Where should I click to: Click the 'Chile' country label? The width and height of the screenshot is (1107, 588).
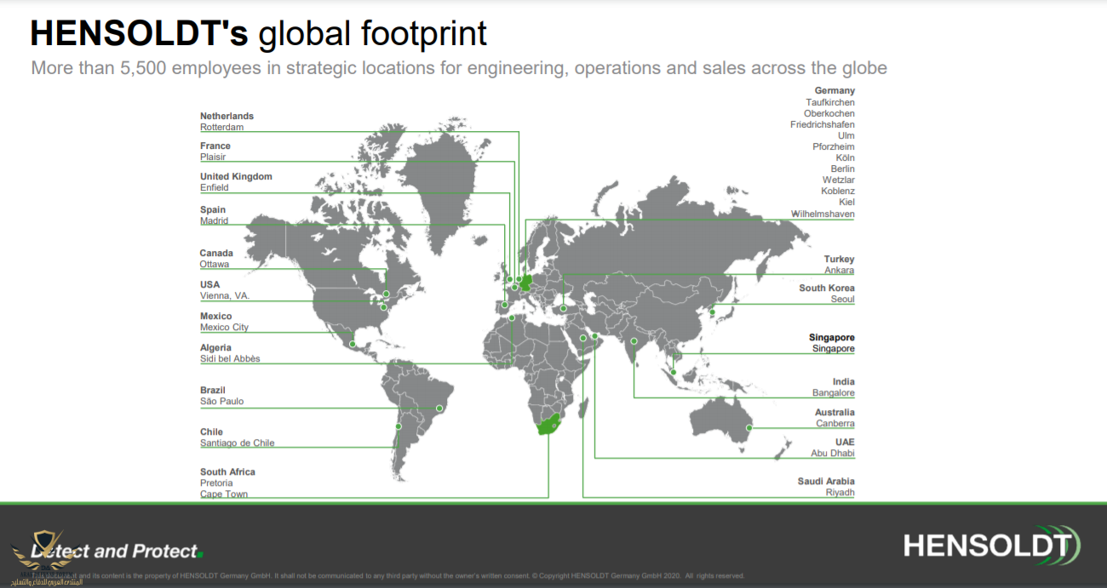[x=211, y=431]
